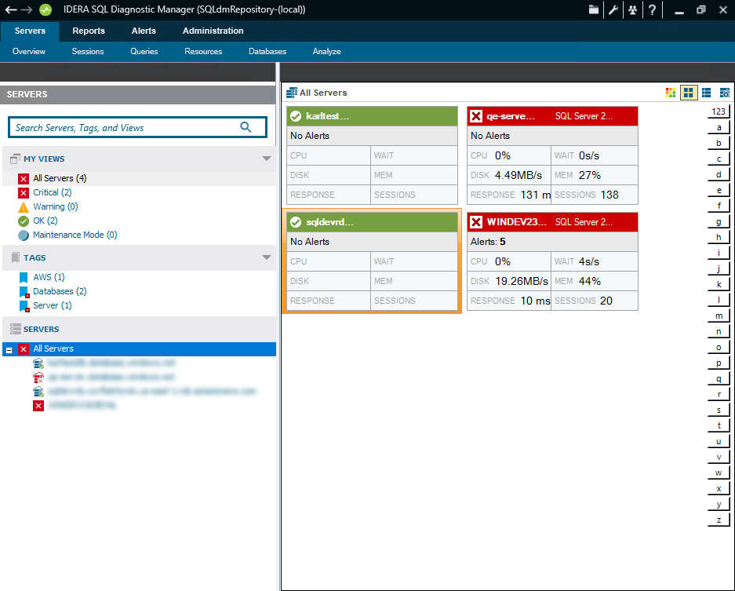Viewport: 735px width, 591px height.
Task: Click the community users icon in title bar
Action: coord(632,9)
